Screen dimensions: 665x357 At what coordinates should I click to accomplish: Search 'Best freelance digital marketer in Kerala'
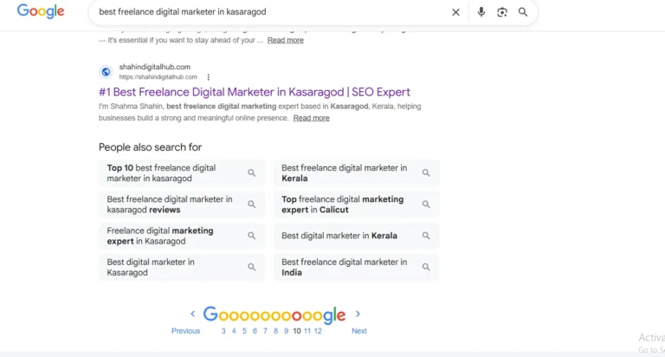356,173
